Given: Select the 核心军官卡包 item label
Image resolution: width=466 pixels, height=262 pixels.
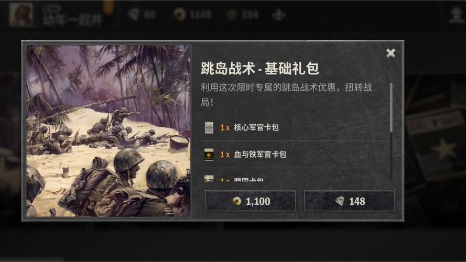Looking at the screenshot, I should coord(256,127).
